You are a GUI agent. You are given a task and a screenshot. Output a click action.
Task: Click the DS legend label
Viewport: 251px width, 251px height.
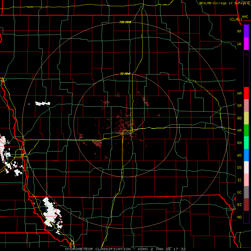[x=239, y=167]
